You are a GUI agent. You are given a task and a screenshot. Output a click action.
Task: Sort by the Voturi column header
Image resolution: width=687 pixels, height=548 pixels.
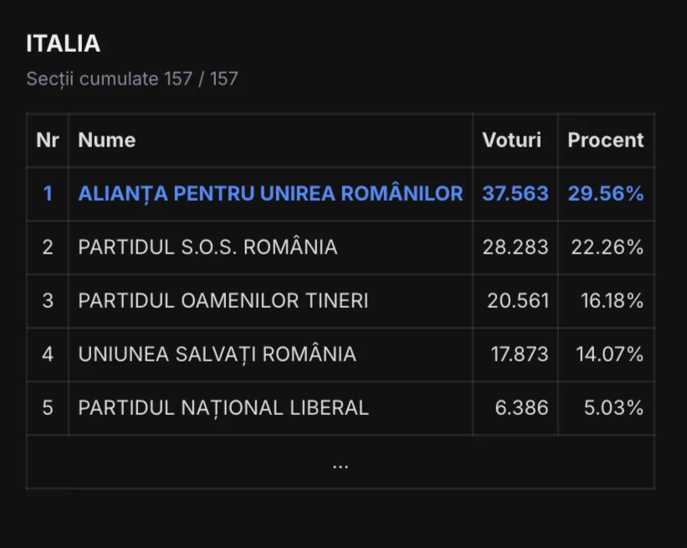click(x=511, y=141)
